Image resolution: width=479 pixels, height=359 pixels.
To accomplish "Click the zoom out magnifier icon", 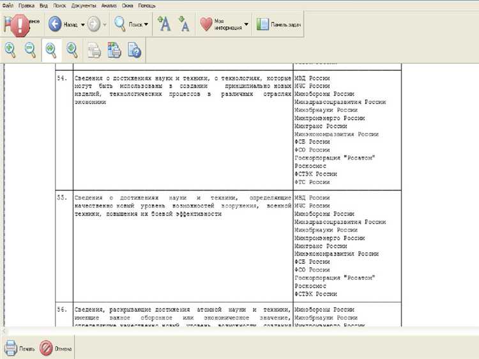I will 30,49.
